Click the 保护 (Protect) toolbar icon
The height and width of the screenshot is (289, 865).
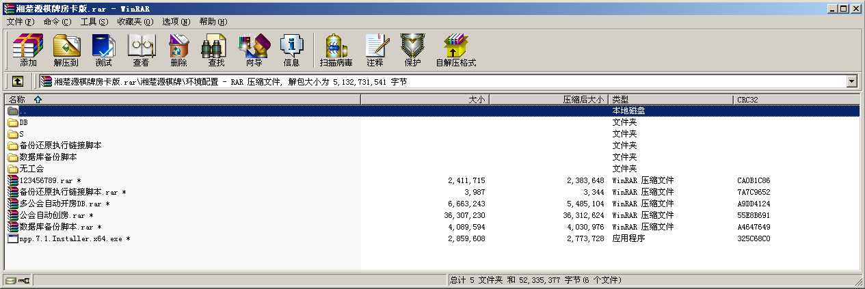tap(412, 46)
